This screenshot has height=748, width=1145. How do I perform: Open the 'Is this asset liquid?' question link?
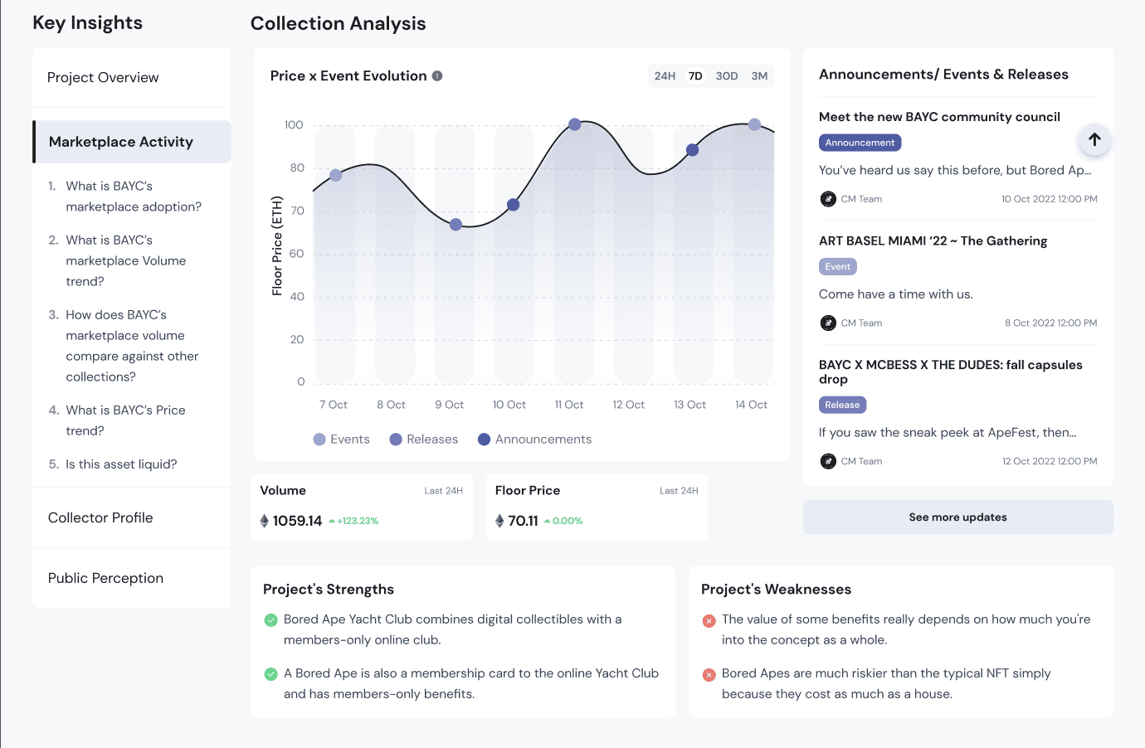pyautogui.click(x=121, y=464)
